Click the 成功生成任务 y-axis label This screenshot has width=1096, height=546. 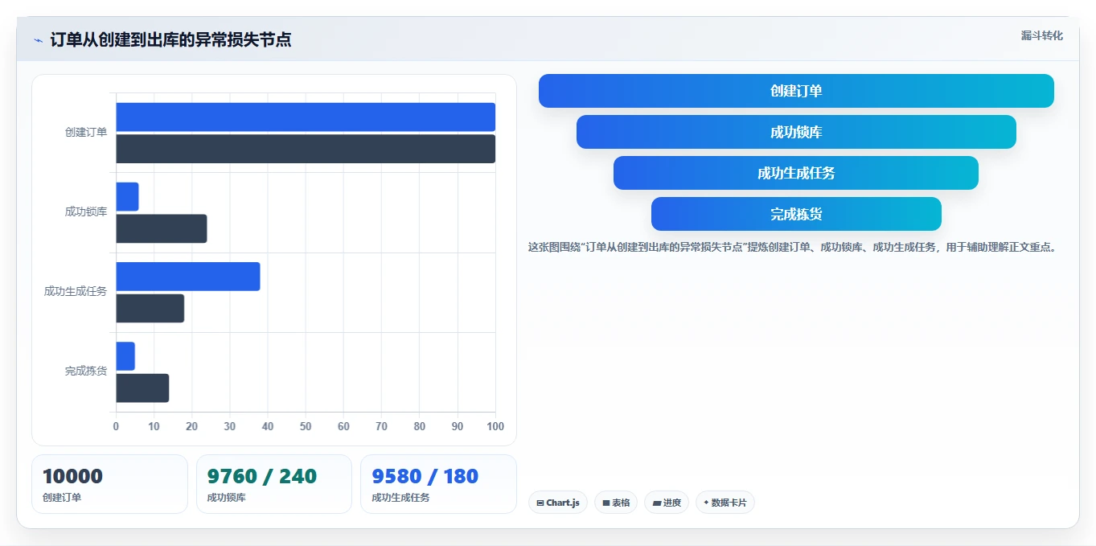76,291
